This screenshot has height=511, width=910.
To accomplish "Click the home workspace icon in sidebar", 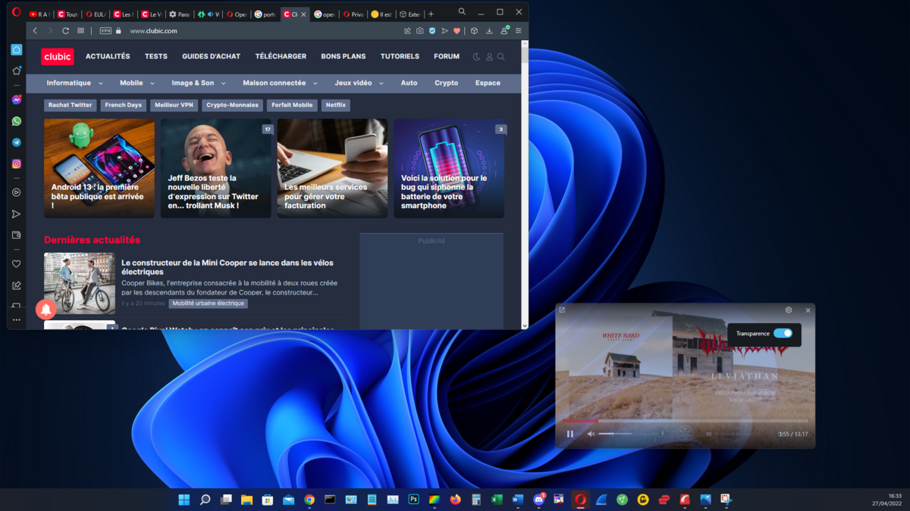I will (x=17, y=50).
